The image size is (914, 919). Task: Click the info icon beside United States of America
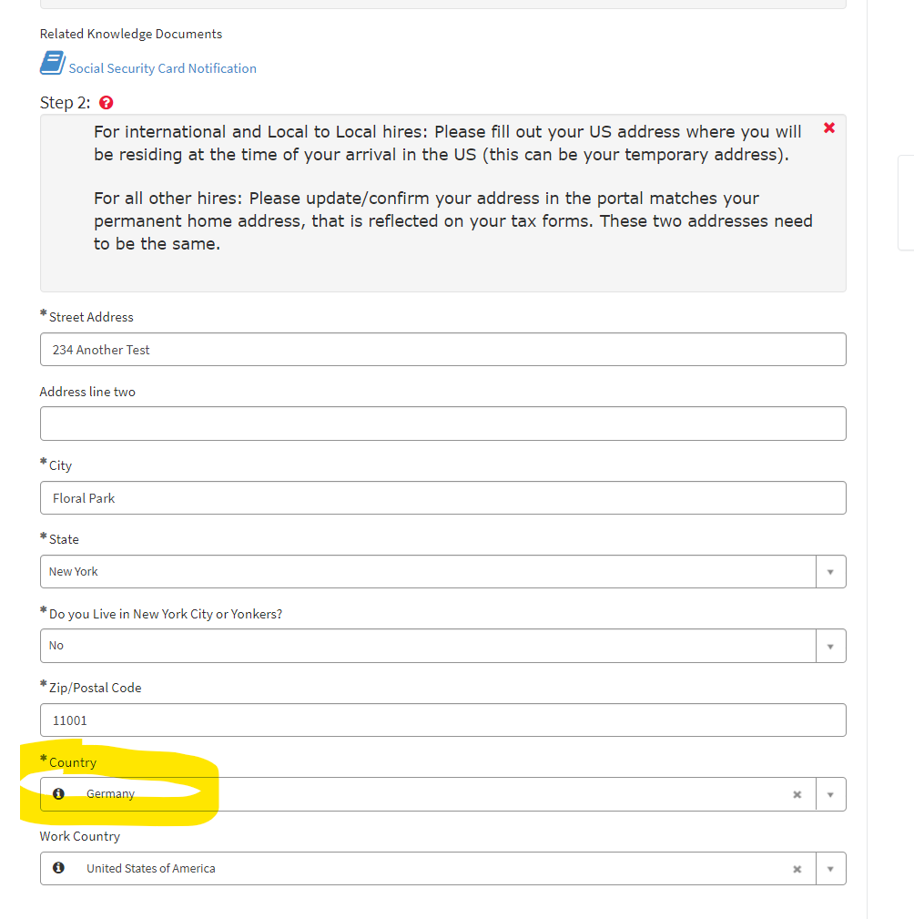tap(59, 868)
